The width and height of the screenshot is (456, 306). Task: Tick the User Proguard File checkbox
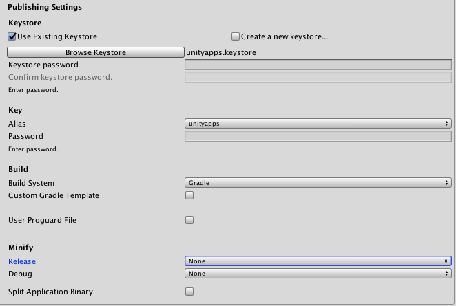(189, 220)
